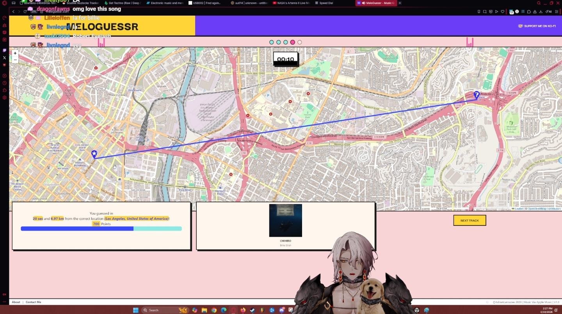Open Copilot from the taskbar
The width and height of the screenshot is (562, 314).
click(x=194, y=310)
